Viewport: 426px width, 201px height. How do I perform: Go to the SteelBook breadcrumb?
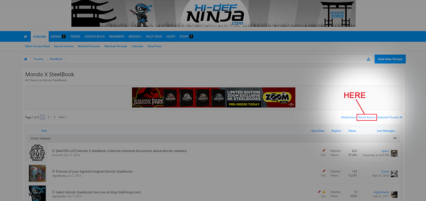(x=56, y=59)
